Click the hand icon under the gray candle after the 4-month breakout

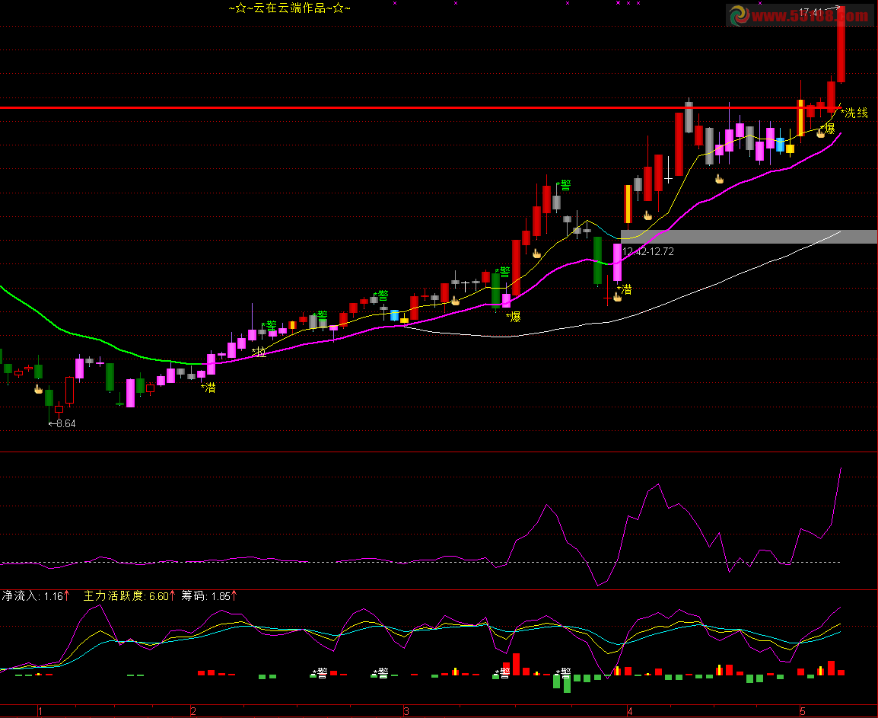tap(720, 180)
